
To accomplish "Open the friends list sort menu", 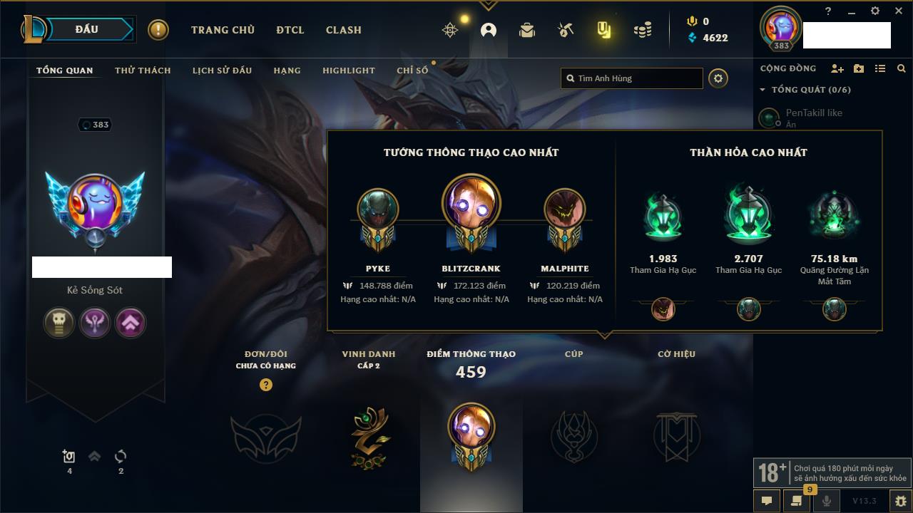I will coord(880,68).
